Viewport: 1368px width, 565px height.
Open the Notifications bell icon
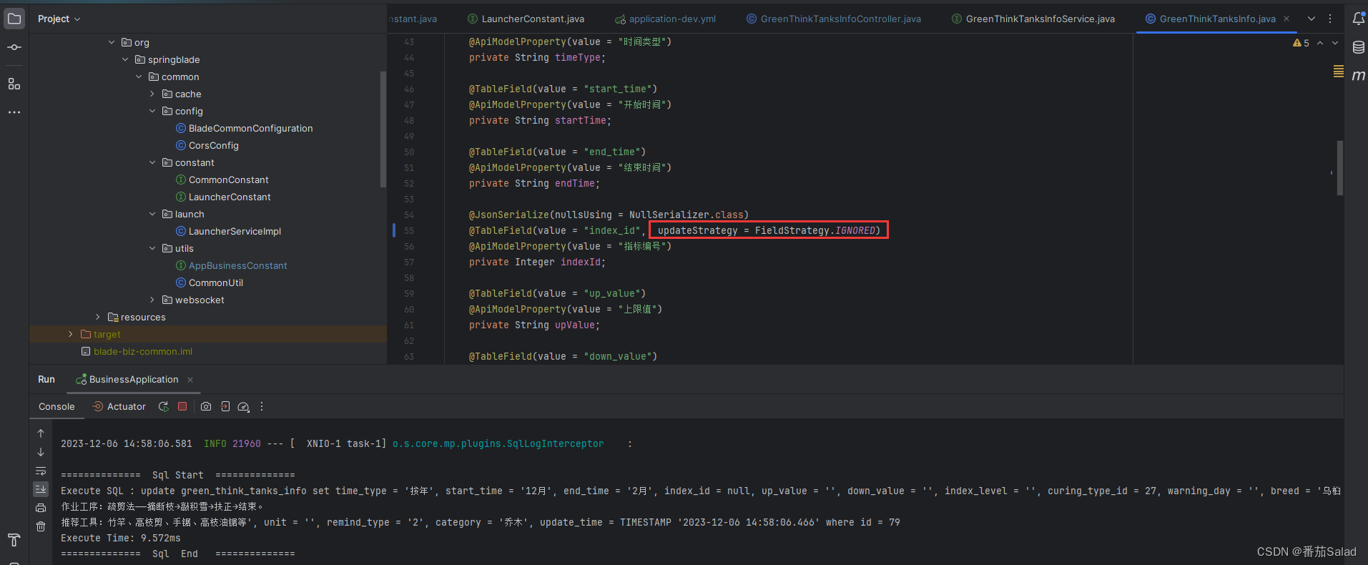click(x=1359, y=19)
